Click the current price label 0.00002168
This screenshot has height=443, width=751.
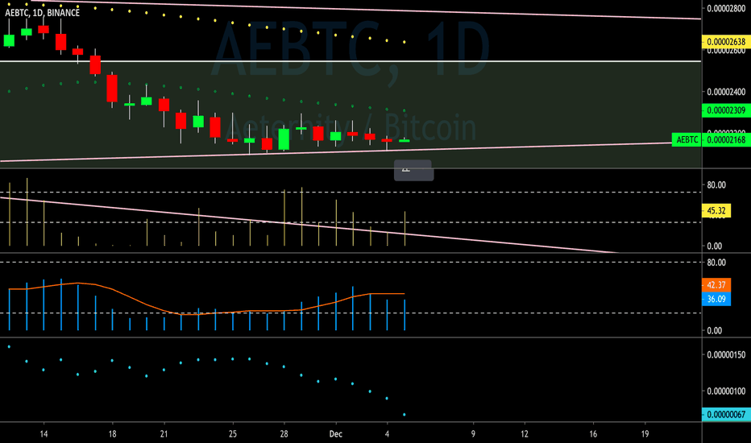(x=726, y=140)
